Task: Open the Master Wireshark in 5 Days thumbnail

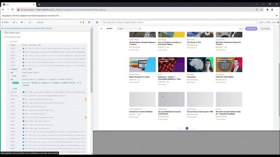Action: click(143, 65)
